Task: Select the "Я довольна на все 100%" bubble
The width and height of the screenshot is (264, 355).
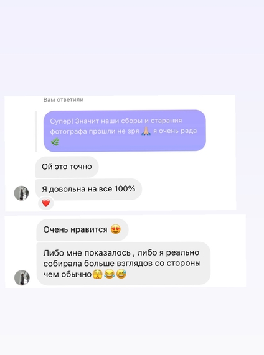Action: [x=88, y=189]
